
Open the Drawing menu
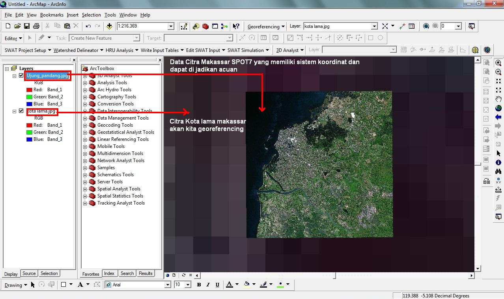pos(16,285)
